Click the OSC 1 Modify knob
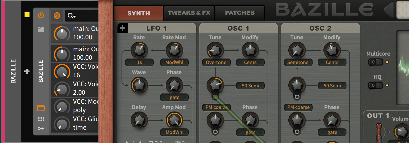 [250, 50]
